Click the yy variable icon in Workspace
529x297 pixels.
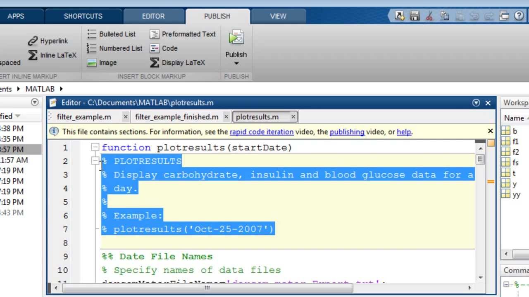tap(505, 195)
